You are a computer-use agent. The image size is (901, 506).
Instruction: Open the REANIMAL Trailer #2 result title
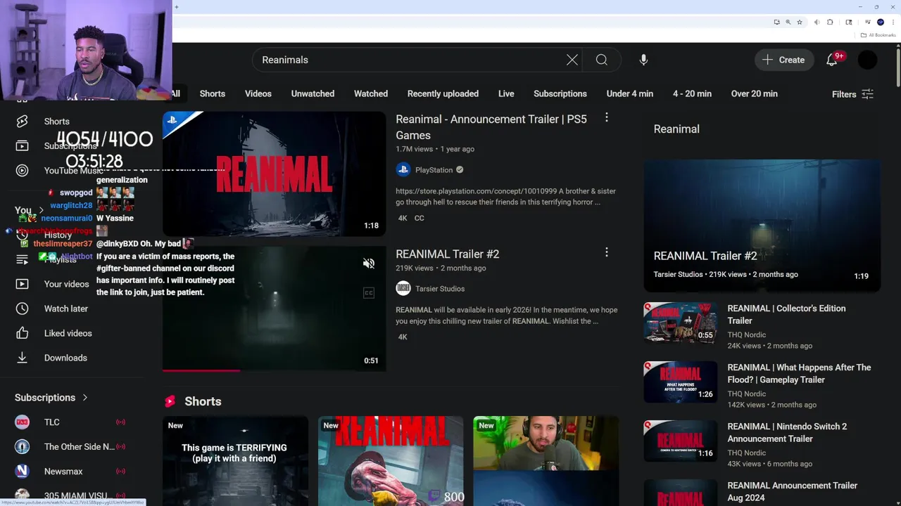tap(447, 254)
